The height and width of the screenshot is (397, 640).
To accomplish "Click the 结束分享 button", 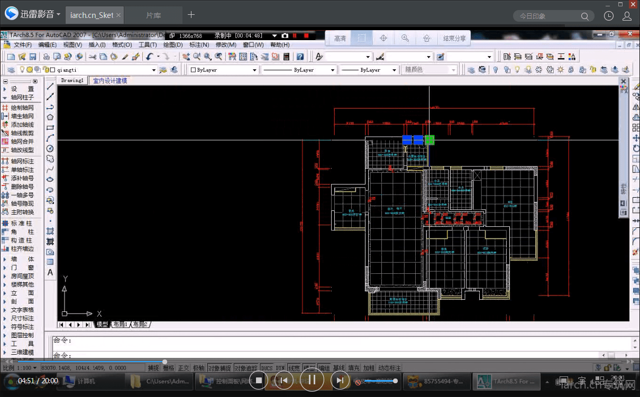I will (454, 38).
